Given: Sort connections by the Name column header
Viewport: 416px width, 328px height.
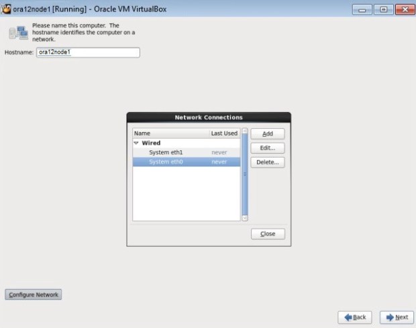Looking at the screenshot, I should click(x=171, y=133).
